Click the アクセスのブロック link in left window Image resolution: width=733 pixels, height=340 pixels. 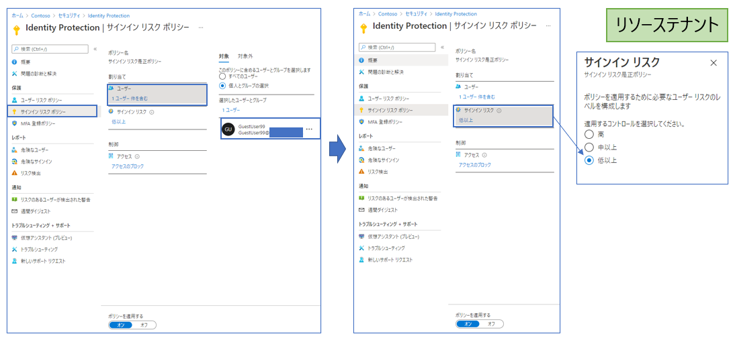click(x=128, y=166)
